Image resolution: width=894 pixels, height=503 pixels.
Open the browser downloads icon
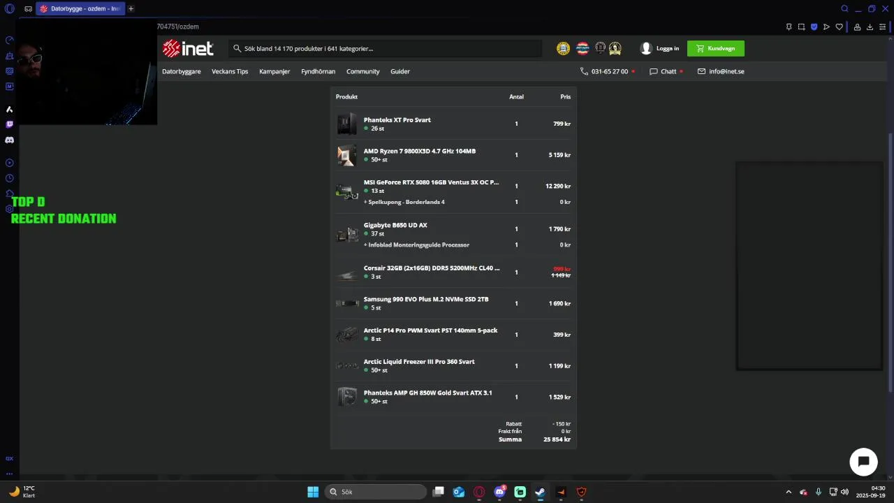click(870, 27)
